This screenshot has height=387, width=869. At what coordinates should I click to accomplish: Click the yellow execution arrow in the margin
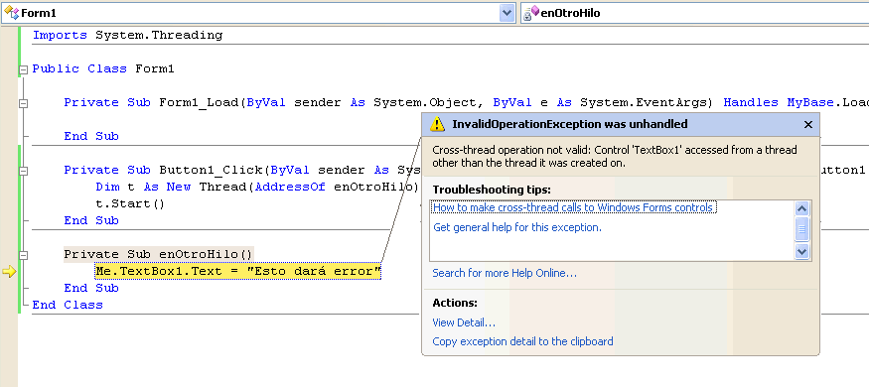click(9, 271)
